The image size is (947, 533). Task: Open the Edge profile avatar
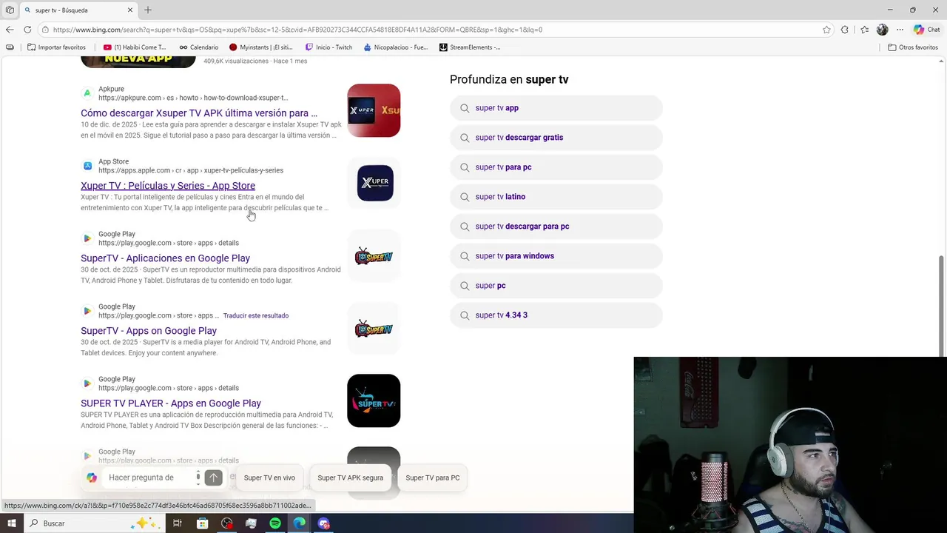tap(882, 30)
